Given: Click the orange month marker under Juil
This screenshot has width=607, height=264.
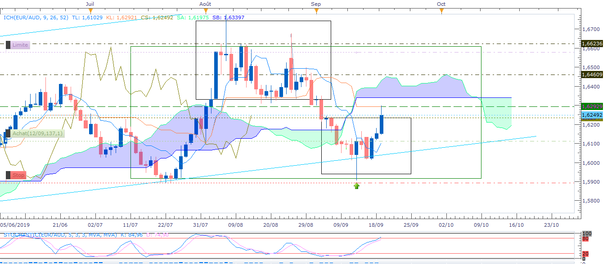Looking at the screenshot, I should tap(91, 11).
